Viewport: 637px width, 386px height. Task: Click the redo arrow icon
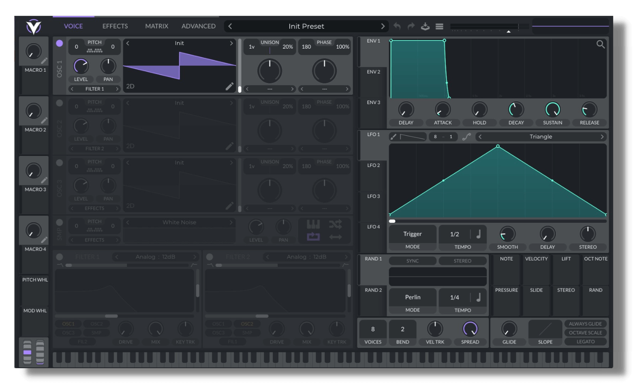411,26
